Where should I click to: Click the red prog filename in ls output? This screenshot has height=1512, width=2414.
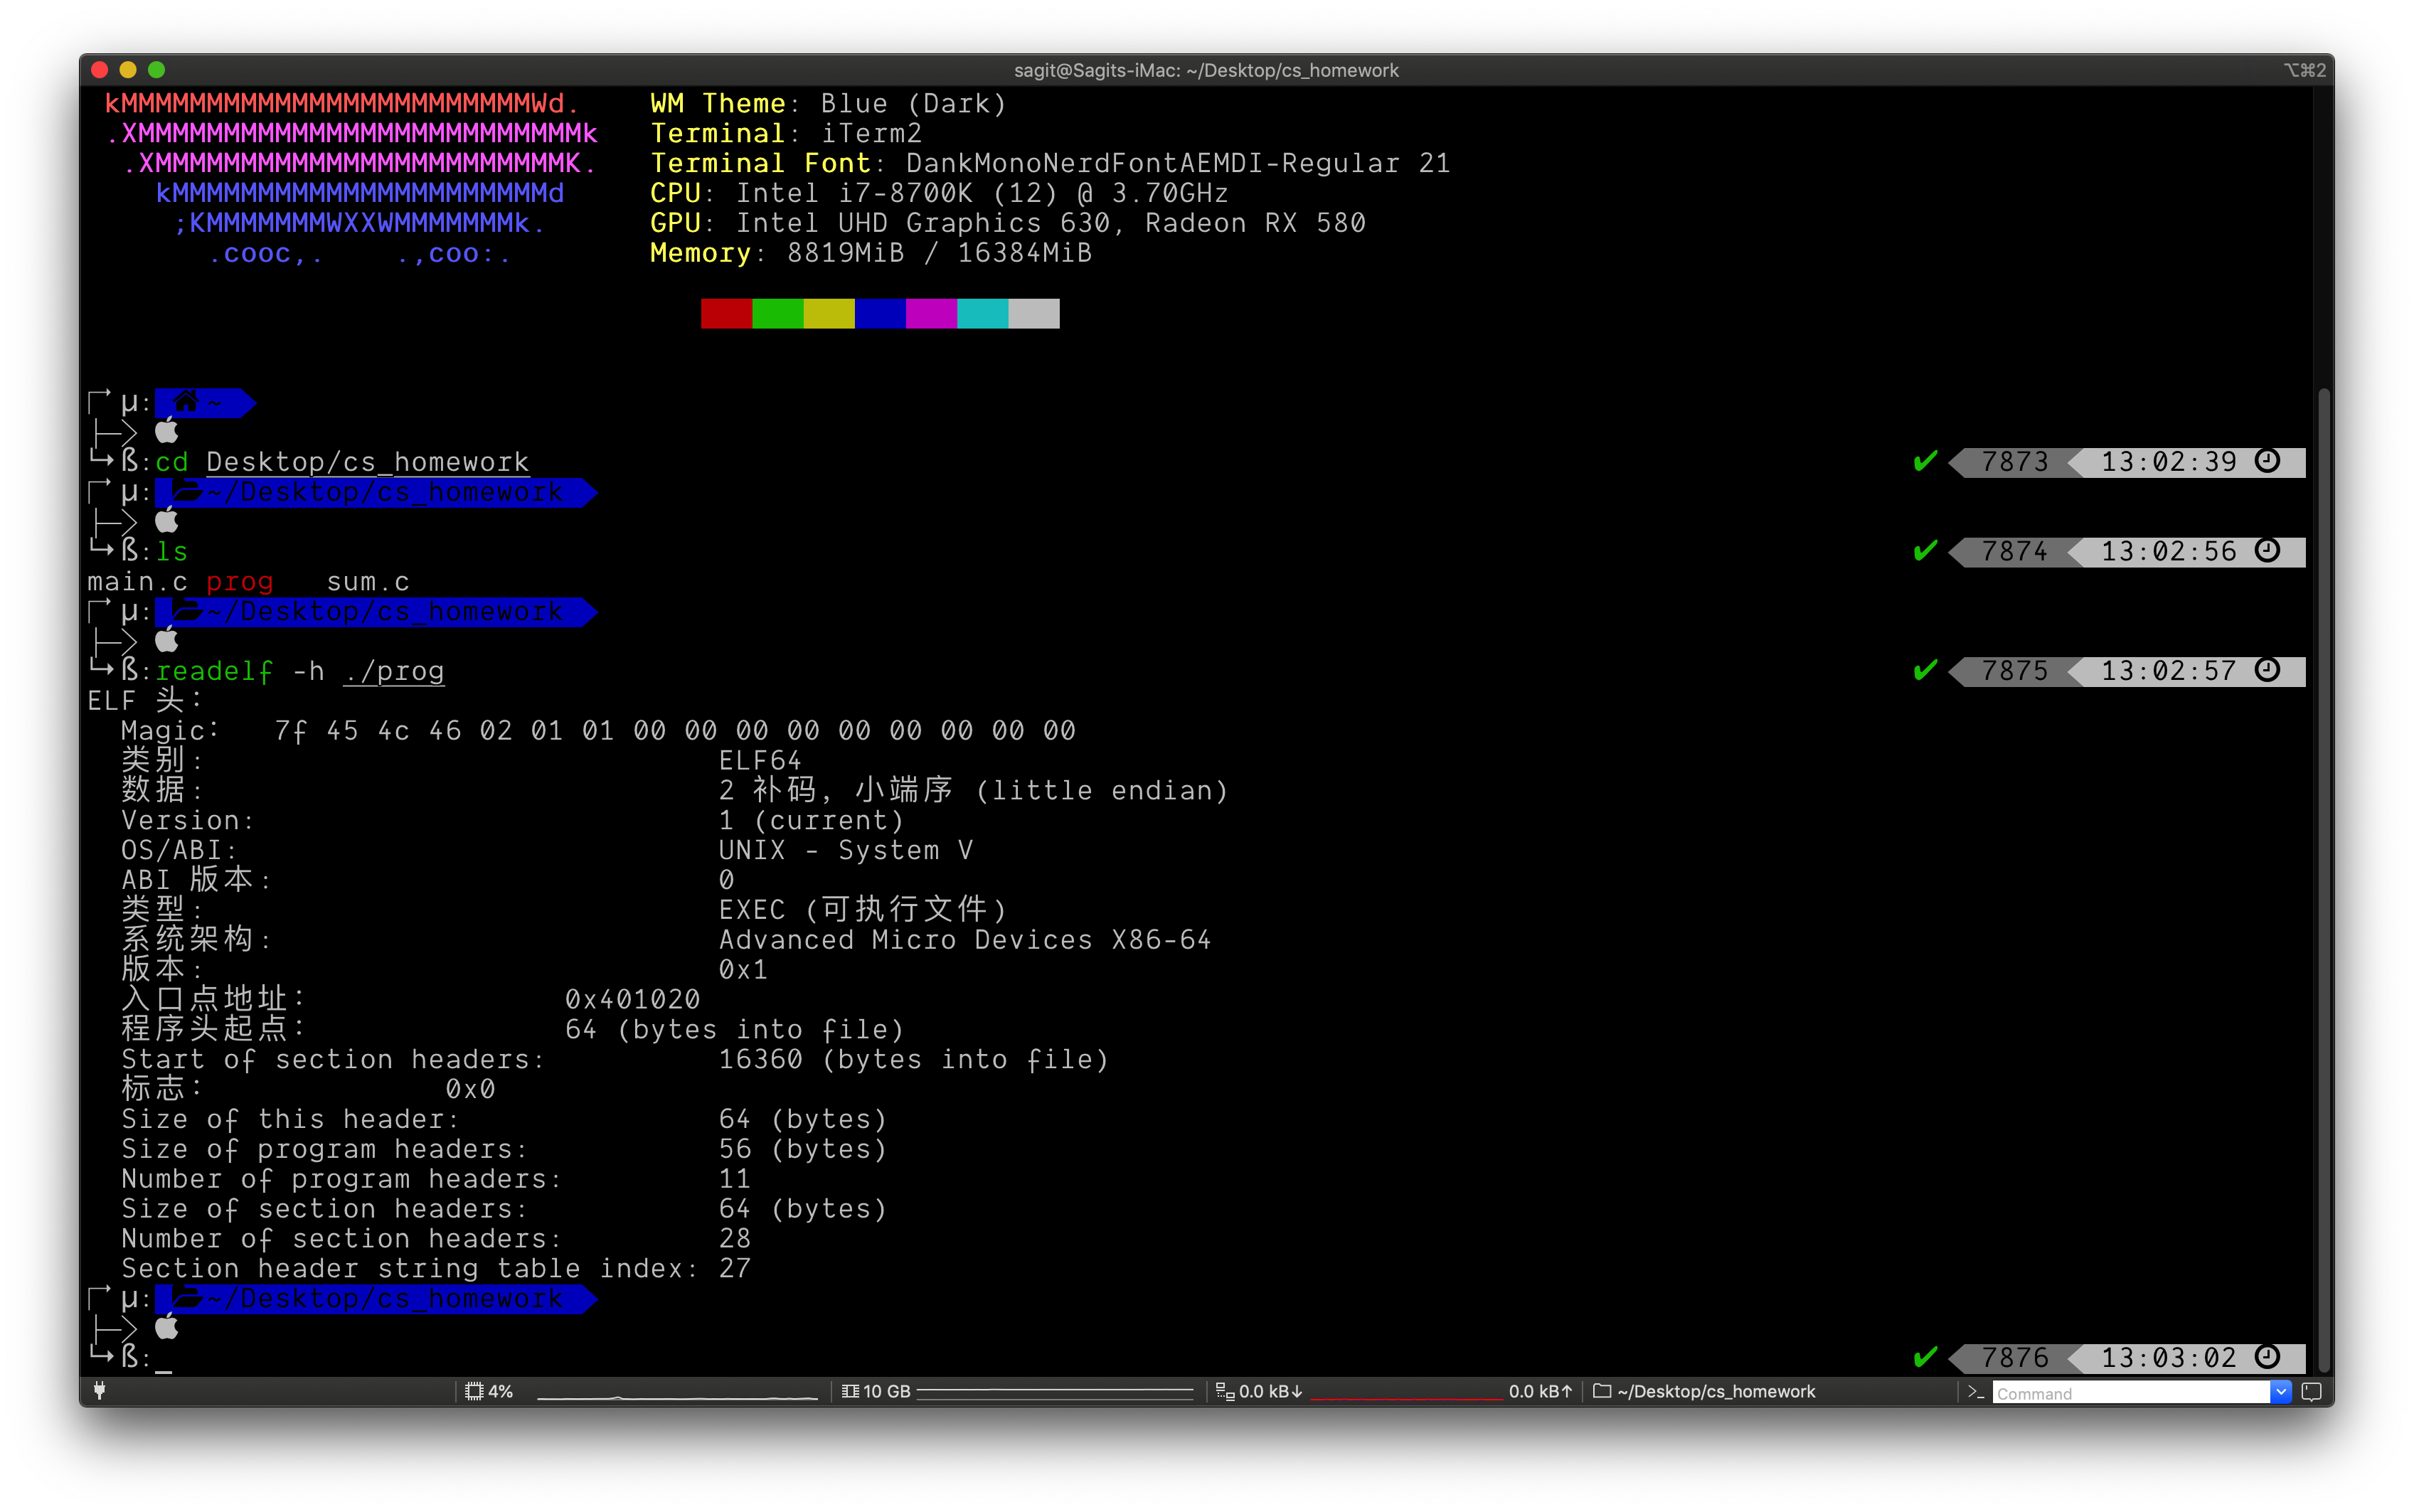[239, 582]
